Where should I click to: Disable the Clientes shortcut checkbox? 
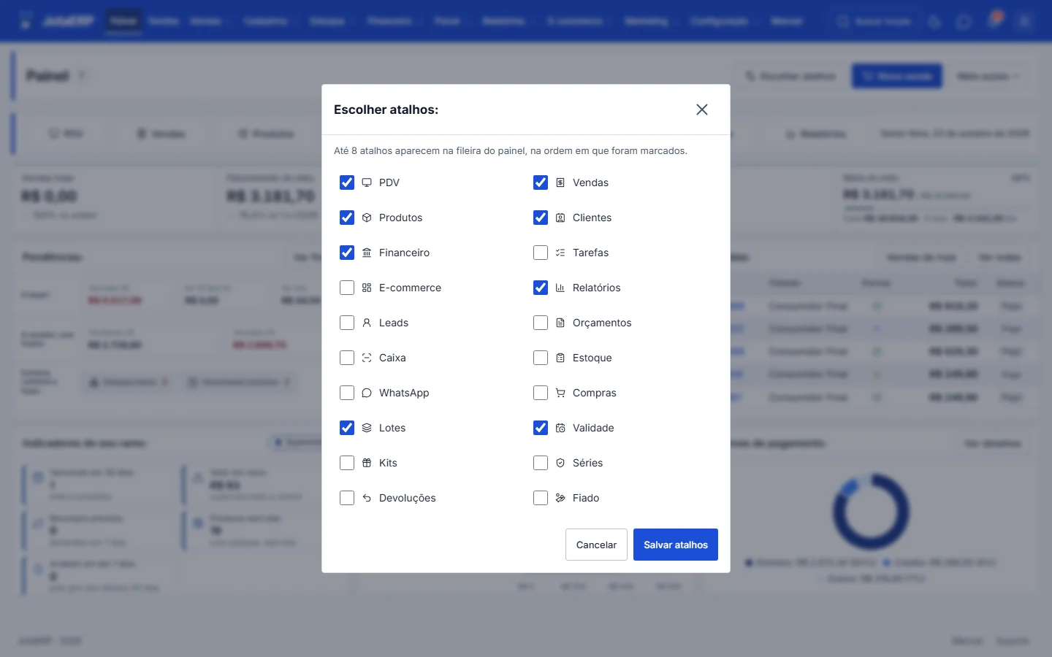click(x=541, y=218)
